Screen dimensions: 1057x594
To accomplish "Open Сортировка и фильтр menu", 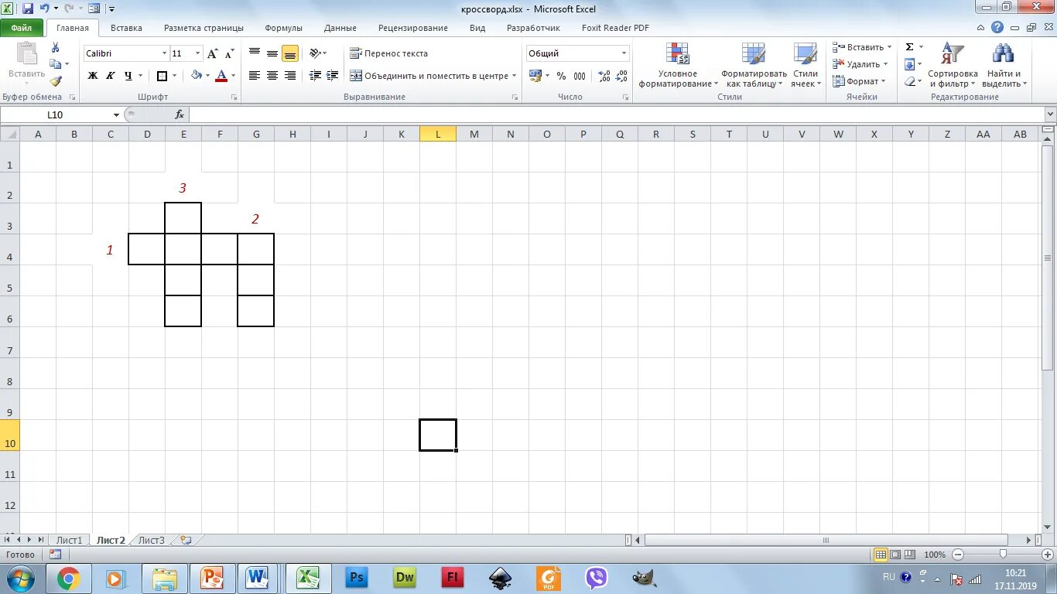I will 953,66.
